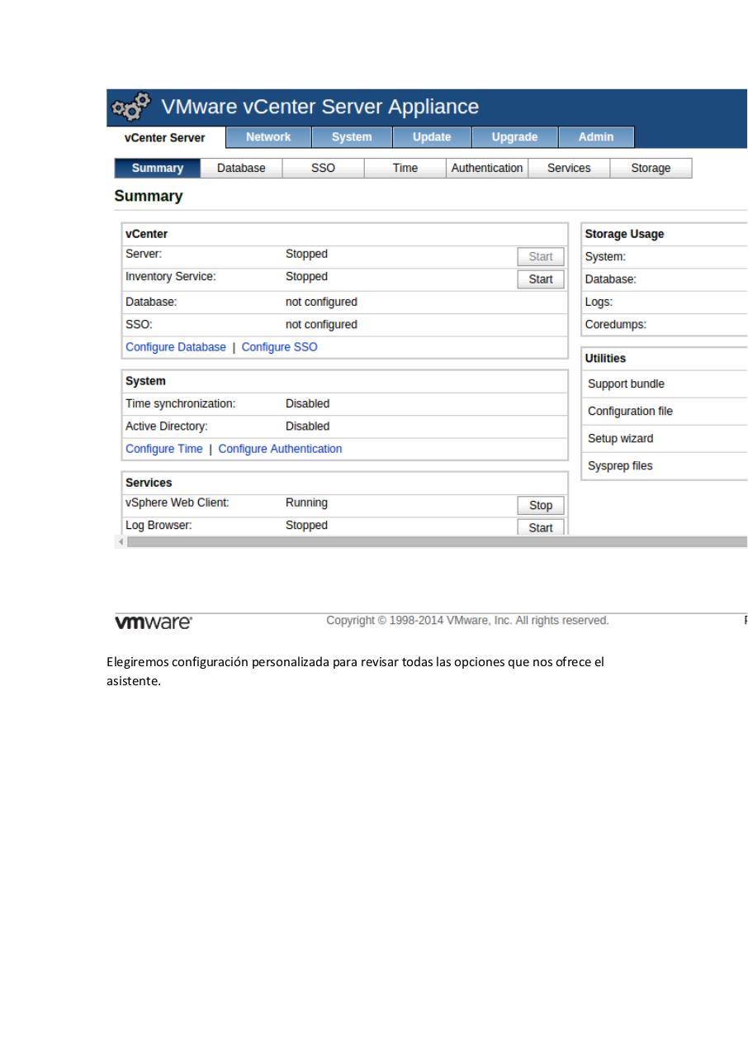
Task: Open the Update tab
Action: point(431,136)
